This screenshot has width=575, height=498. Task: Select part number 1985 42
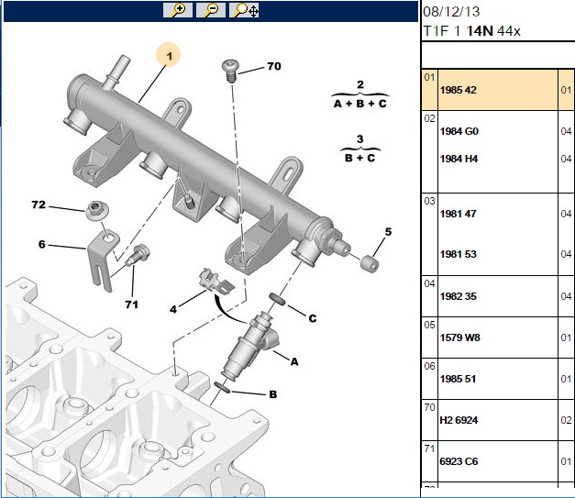pyautogui.click(x=458, y=90)
